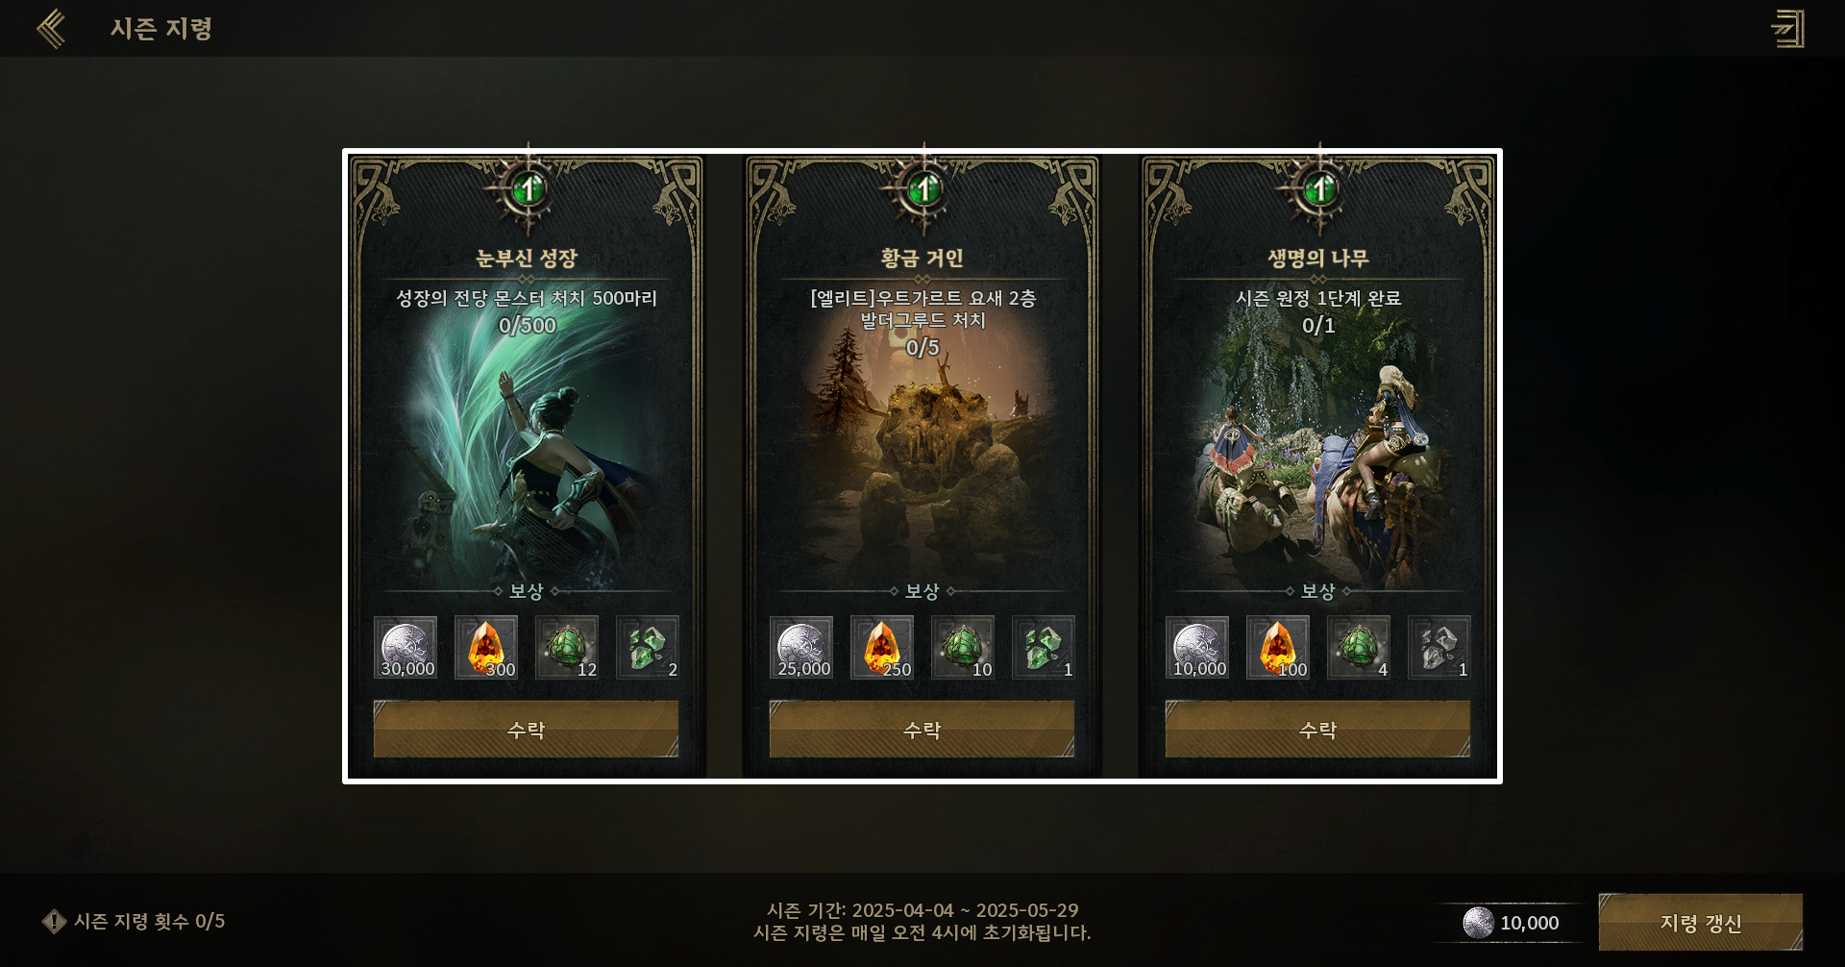Go back using the double-chevron arrow
Viewport: 1845px width, 967px height.
coord(51,29)
